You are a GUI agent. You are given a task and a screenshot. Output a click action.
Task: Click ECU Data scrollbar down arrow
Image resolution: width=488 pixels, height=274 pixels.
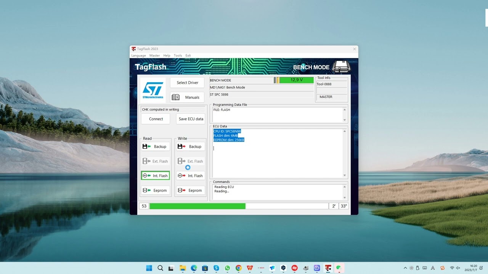point(345,175)
